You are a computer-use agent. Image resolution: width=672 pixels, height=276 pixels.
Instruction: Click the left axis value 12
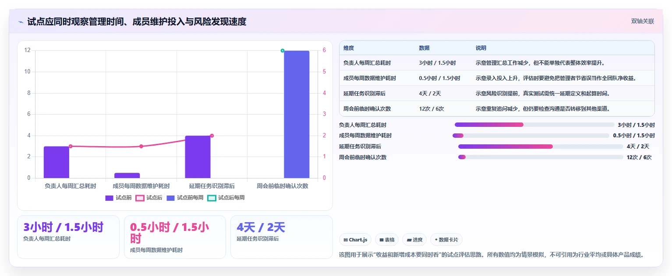point(28,50)
